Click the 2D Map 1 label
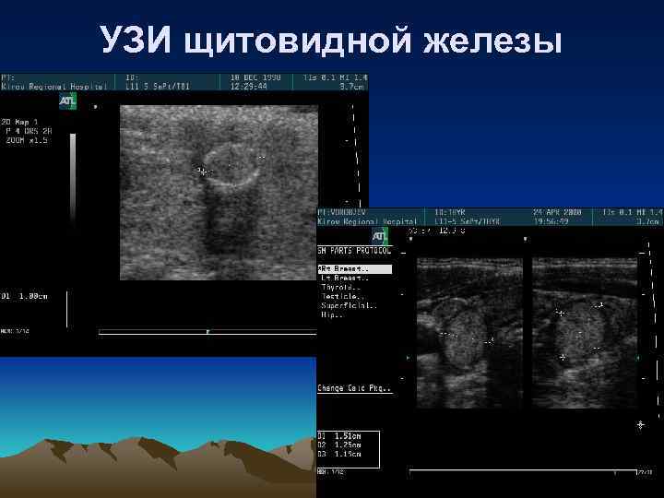The width and height of the screenshot is (664, 498). point(19,122)
